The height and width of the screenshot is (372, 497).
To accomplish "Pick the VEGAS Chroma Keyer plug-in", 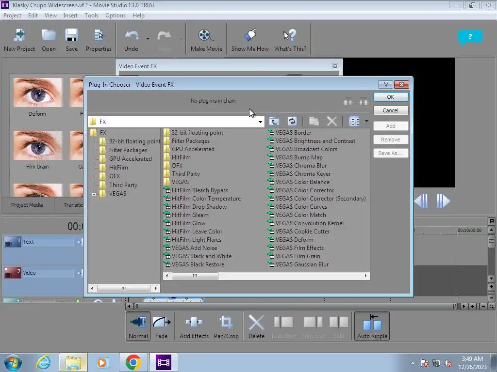I will (299, 174).
